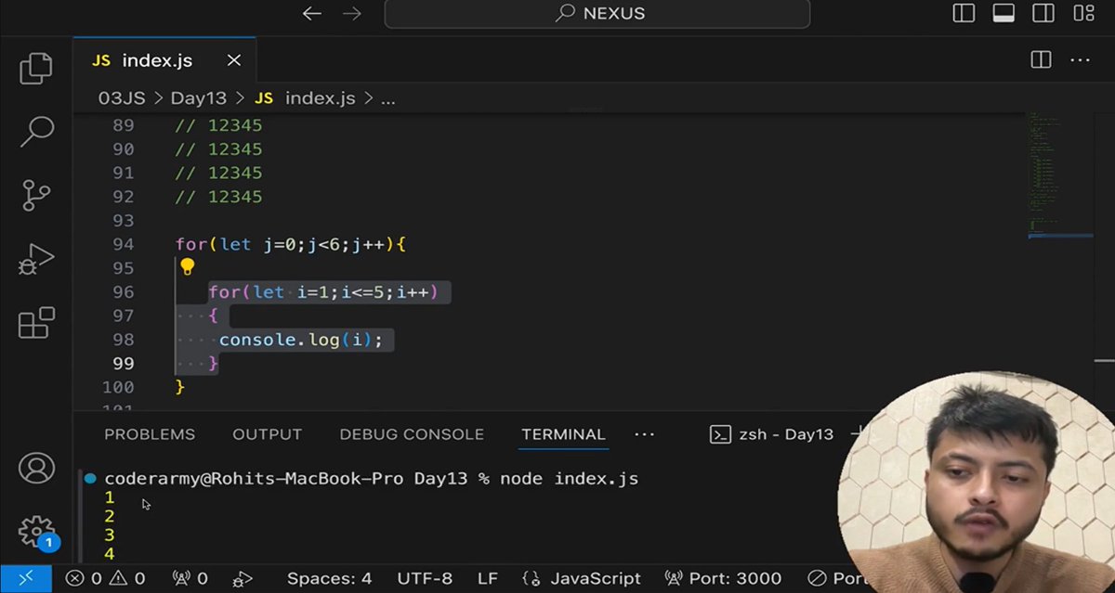Viewport: 1115px width, 593px height.
Task: Open editor More Actions ellipsis menu
Action: pos(1080,60)
